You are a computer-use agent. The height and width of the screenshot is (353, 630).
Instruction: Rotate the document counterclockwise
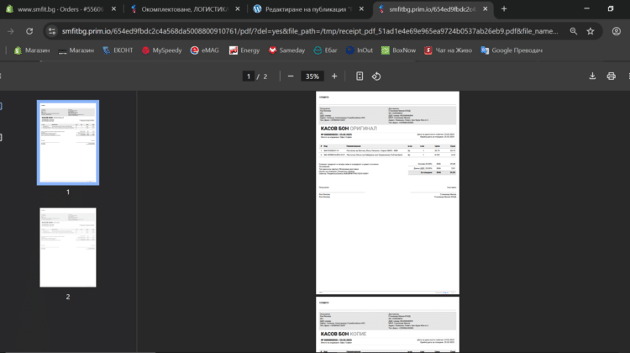[376, 76]
